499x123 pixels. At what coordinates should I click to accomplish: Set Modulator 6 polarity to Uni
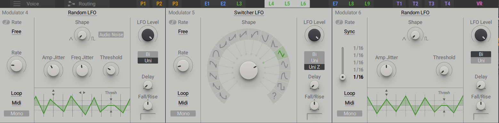tap(481, 61)
